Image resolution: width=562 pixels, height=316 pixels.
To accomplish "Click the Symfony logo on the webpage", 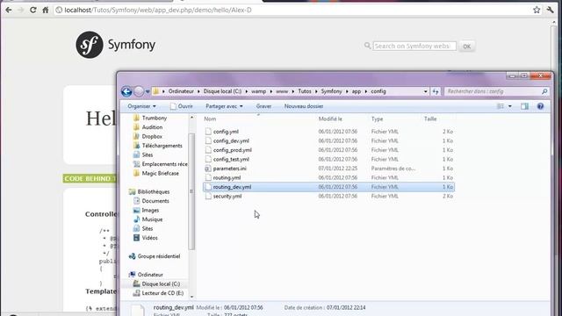I will tap(115, 45).
